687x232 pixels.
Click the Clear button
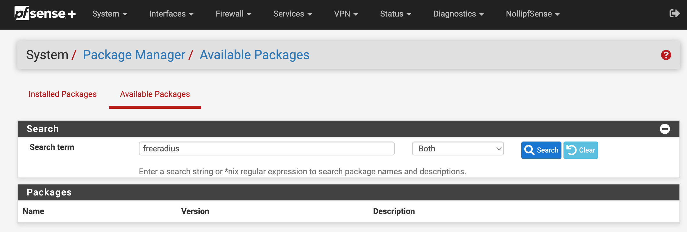[x=580, y=150]
